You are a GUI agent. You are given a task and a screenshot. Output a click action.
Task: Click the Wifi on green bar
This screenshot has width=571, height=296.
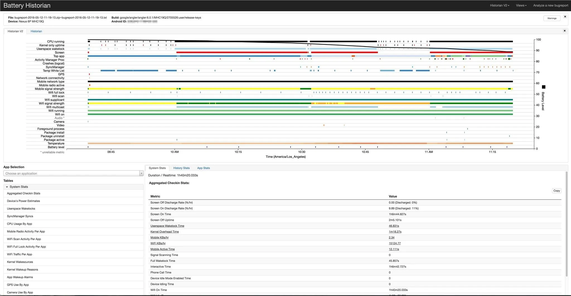point(300,114)
